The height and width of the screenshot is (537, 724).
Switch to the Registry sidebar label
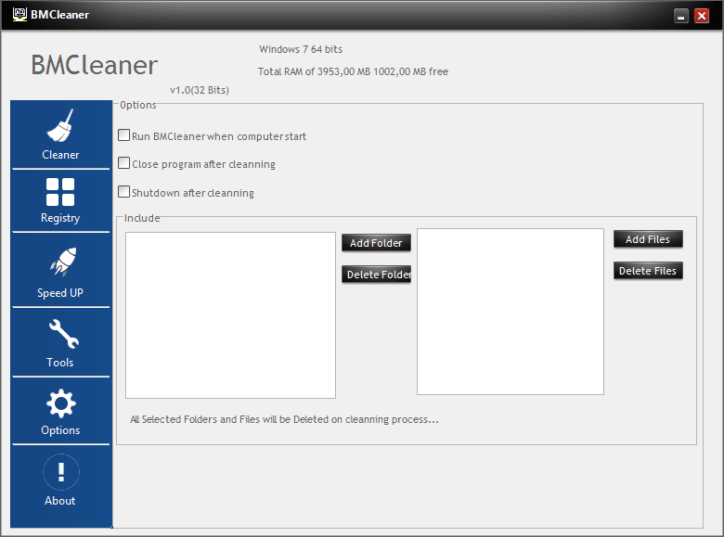pos(60,218)
